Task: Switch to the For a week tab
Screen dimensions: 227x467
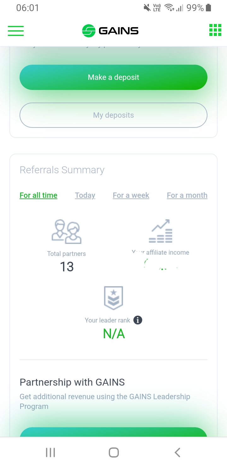Action: click(131, 195)
